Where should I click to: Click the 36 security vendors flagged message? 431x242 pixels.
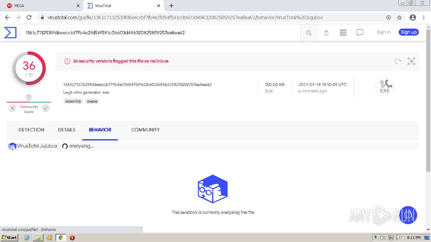point(121,61)
